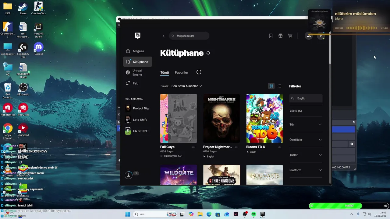Open Steam desktop shortcut
This screenshot has height=219, width=390.
[23, 8]
